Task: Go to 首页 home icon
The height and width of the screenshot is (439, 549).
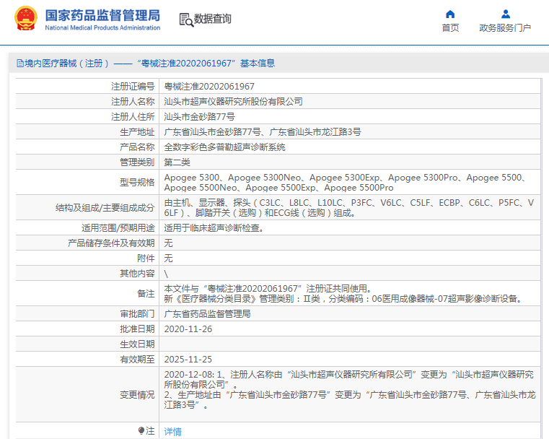Action: click(x=450, y=14)
